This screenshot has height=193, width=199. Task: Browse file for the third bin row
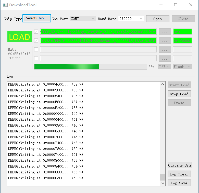pyautogui.click(x=165, y=49)
